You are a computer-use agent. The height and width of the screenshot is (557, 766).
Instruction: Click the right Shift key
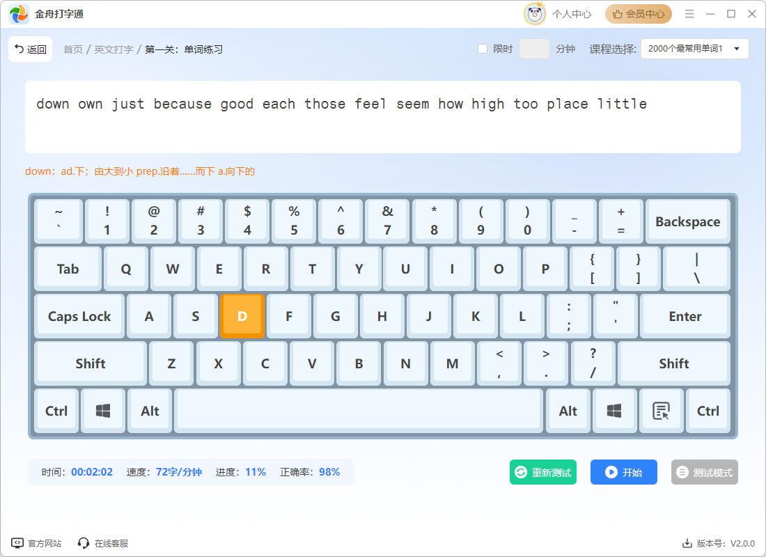pos(673,363)
